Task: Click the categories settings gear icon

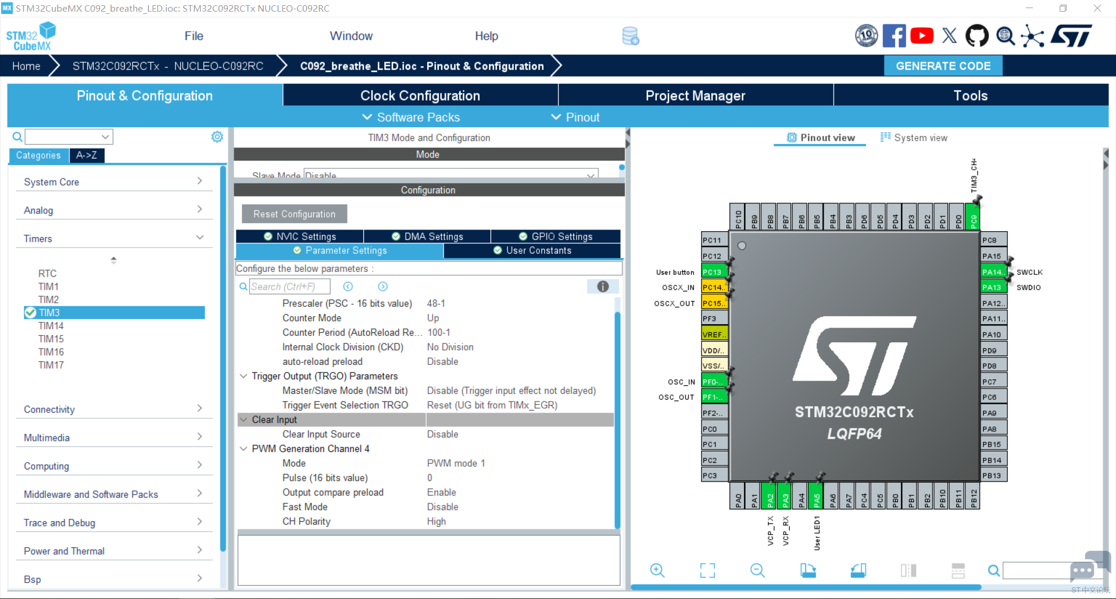Action: (217, 137)
